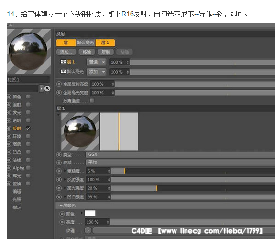Viewport: 275px width, 239px height.
Task: Open the 添加 blend mode dropdown
Action: [x=97, y=72]
